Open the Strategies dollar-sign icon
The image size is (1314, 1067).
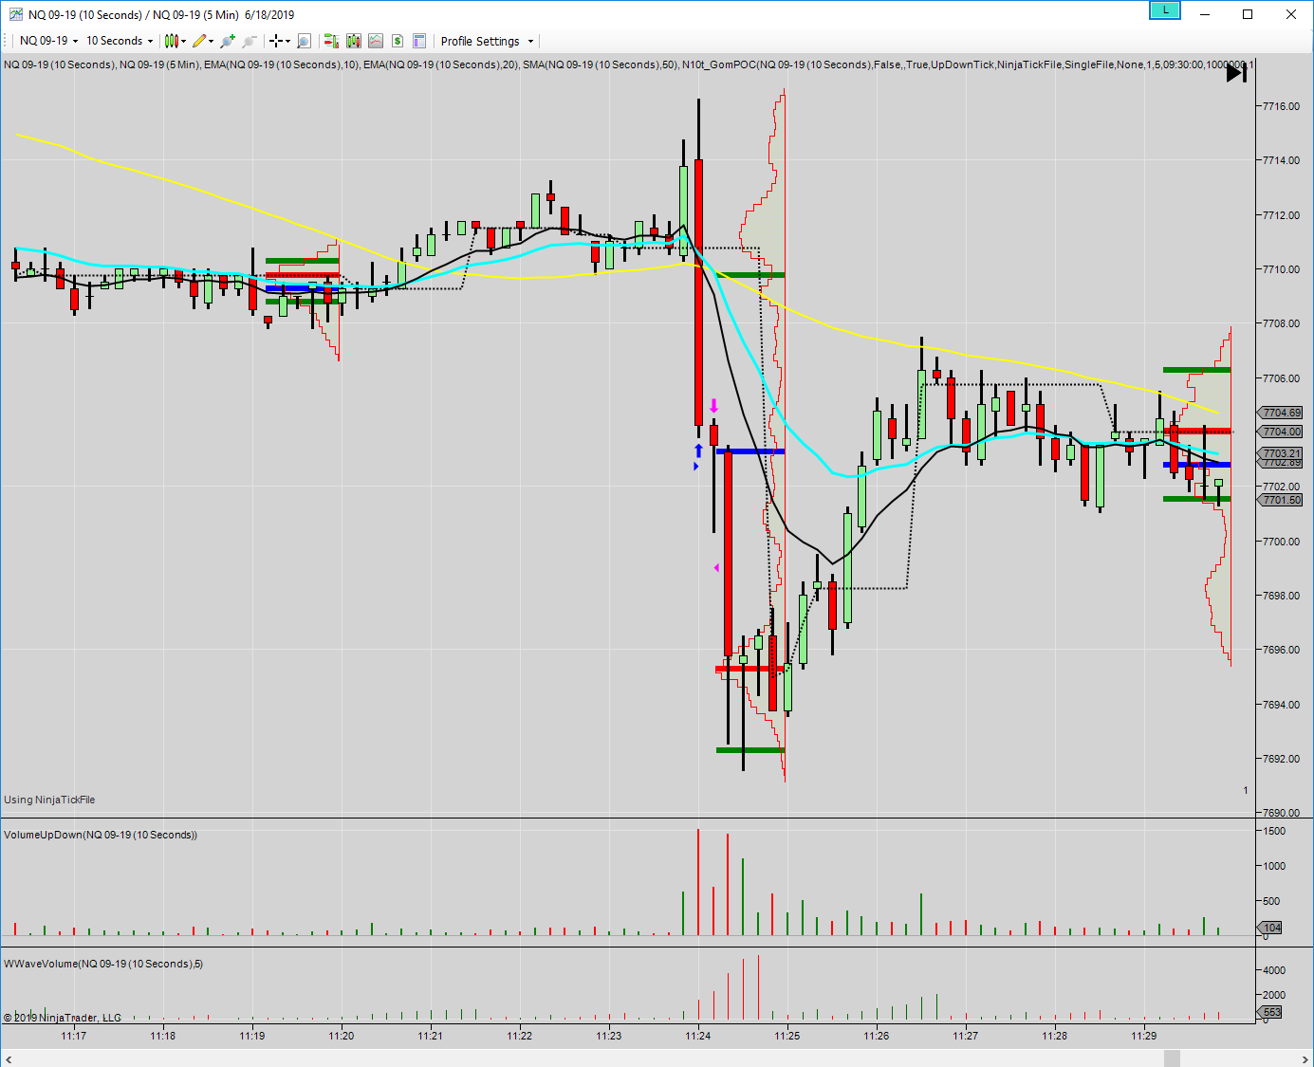398,41
